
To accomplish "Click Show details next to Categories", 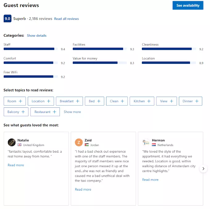I will pos(37,36).
